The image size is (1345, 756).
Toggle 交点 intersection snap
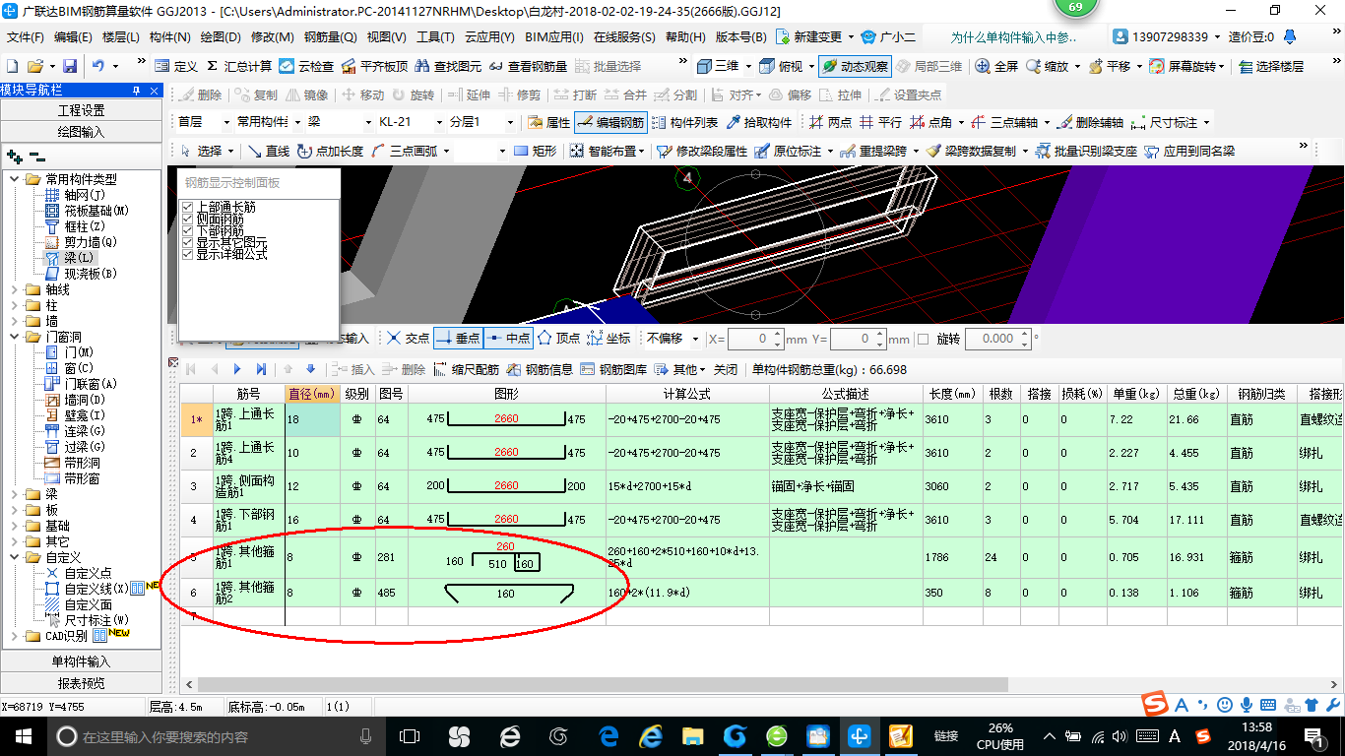(x=408, y=339)
